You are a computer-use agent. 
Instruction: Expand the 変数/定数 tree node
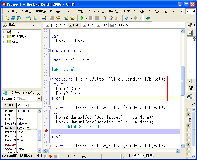5,37
